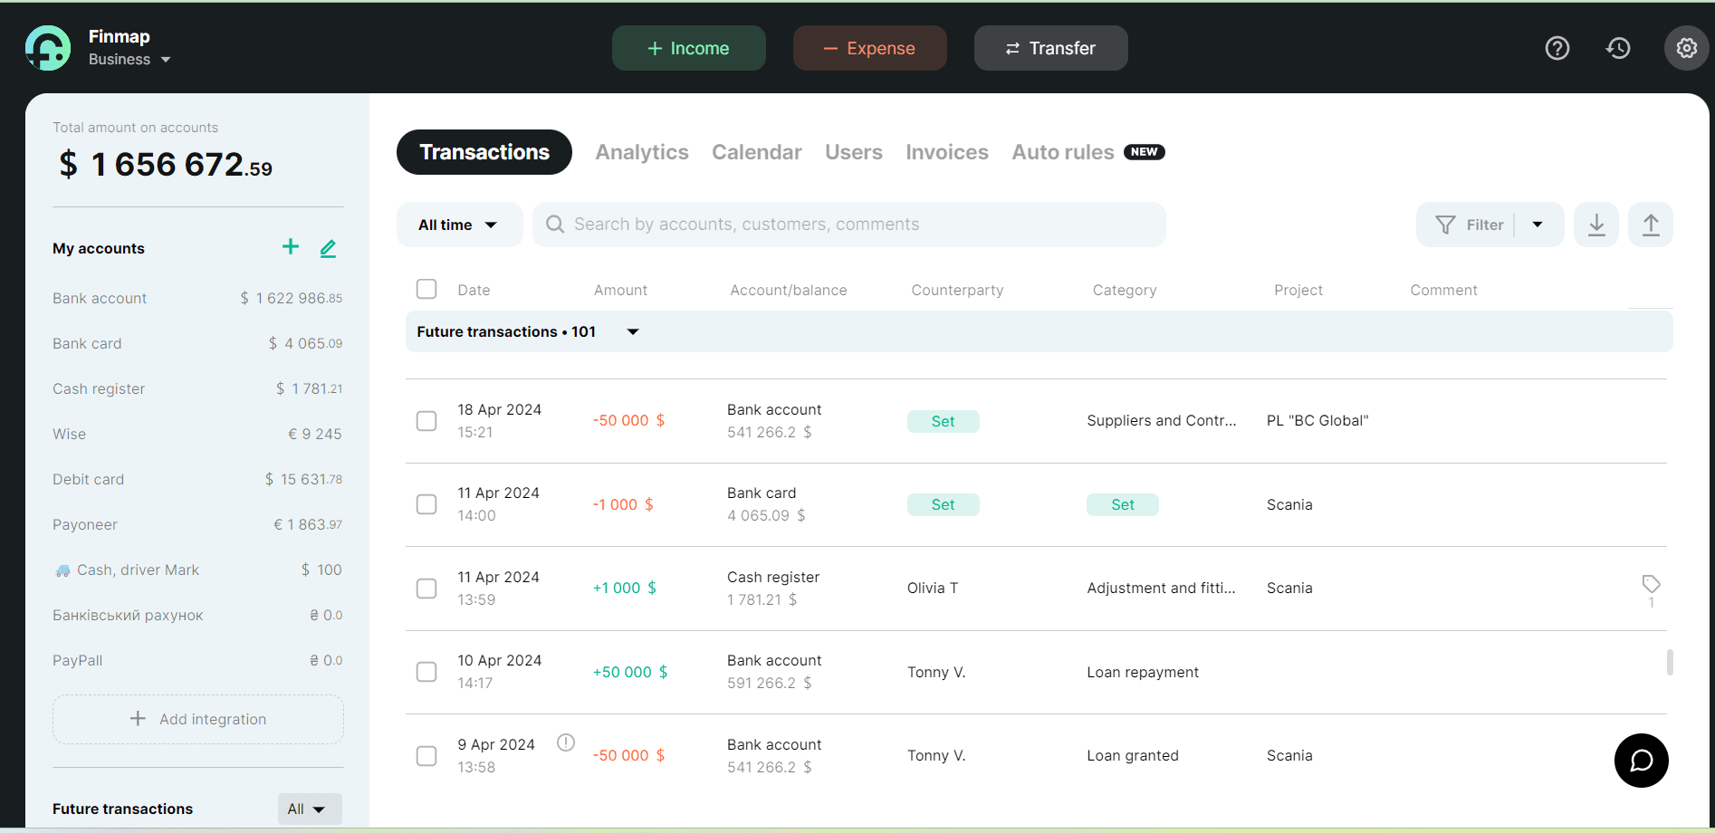This screenshot has height=833, width=1715.
Task: Collapse the Future transactions group
Action: click(632, 331)
